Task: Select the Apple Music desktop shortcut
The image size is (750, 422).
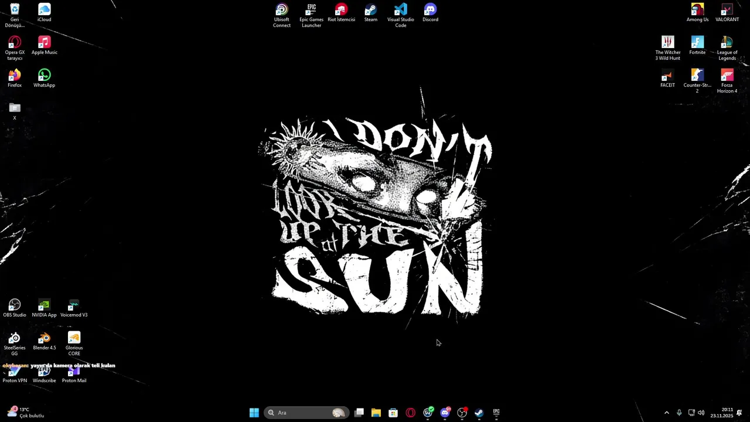Action: pos(44,46)
